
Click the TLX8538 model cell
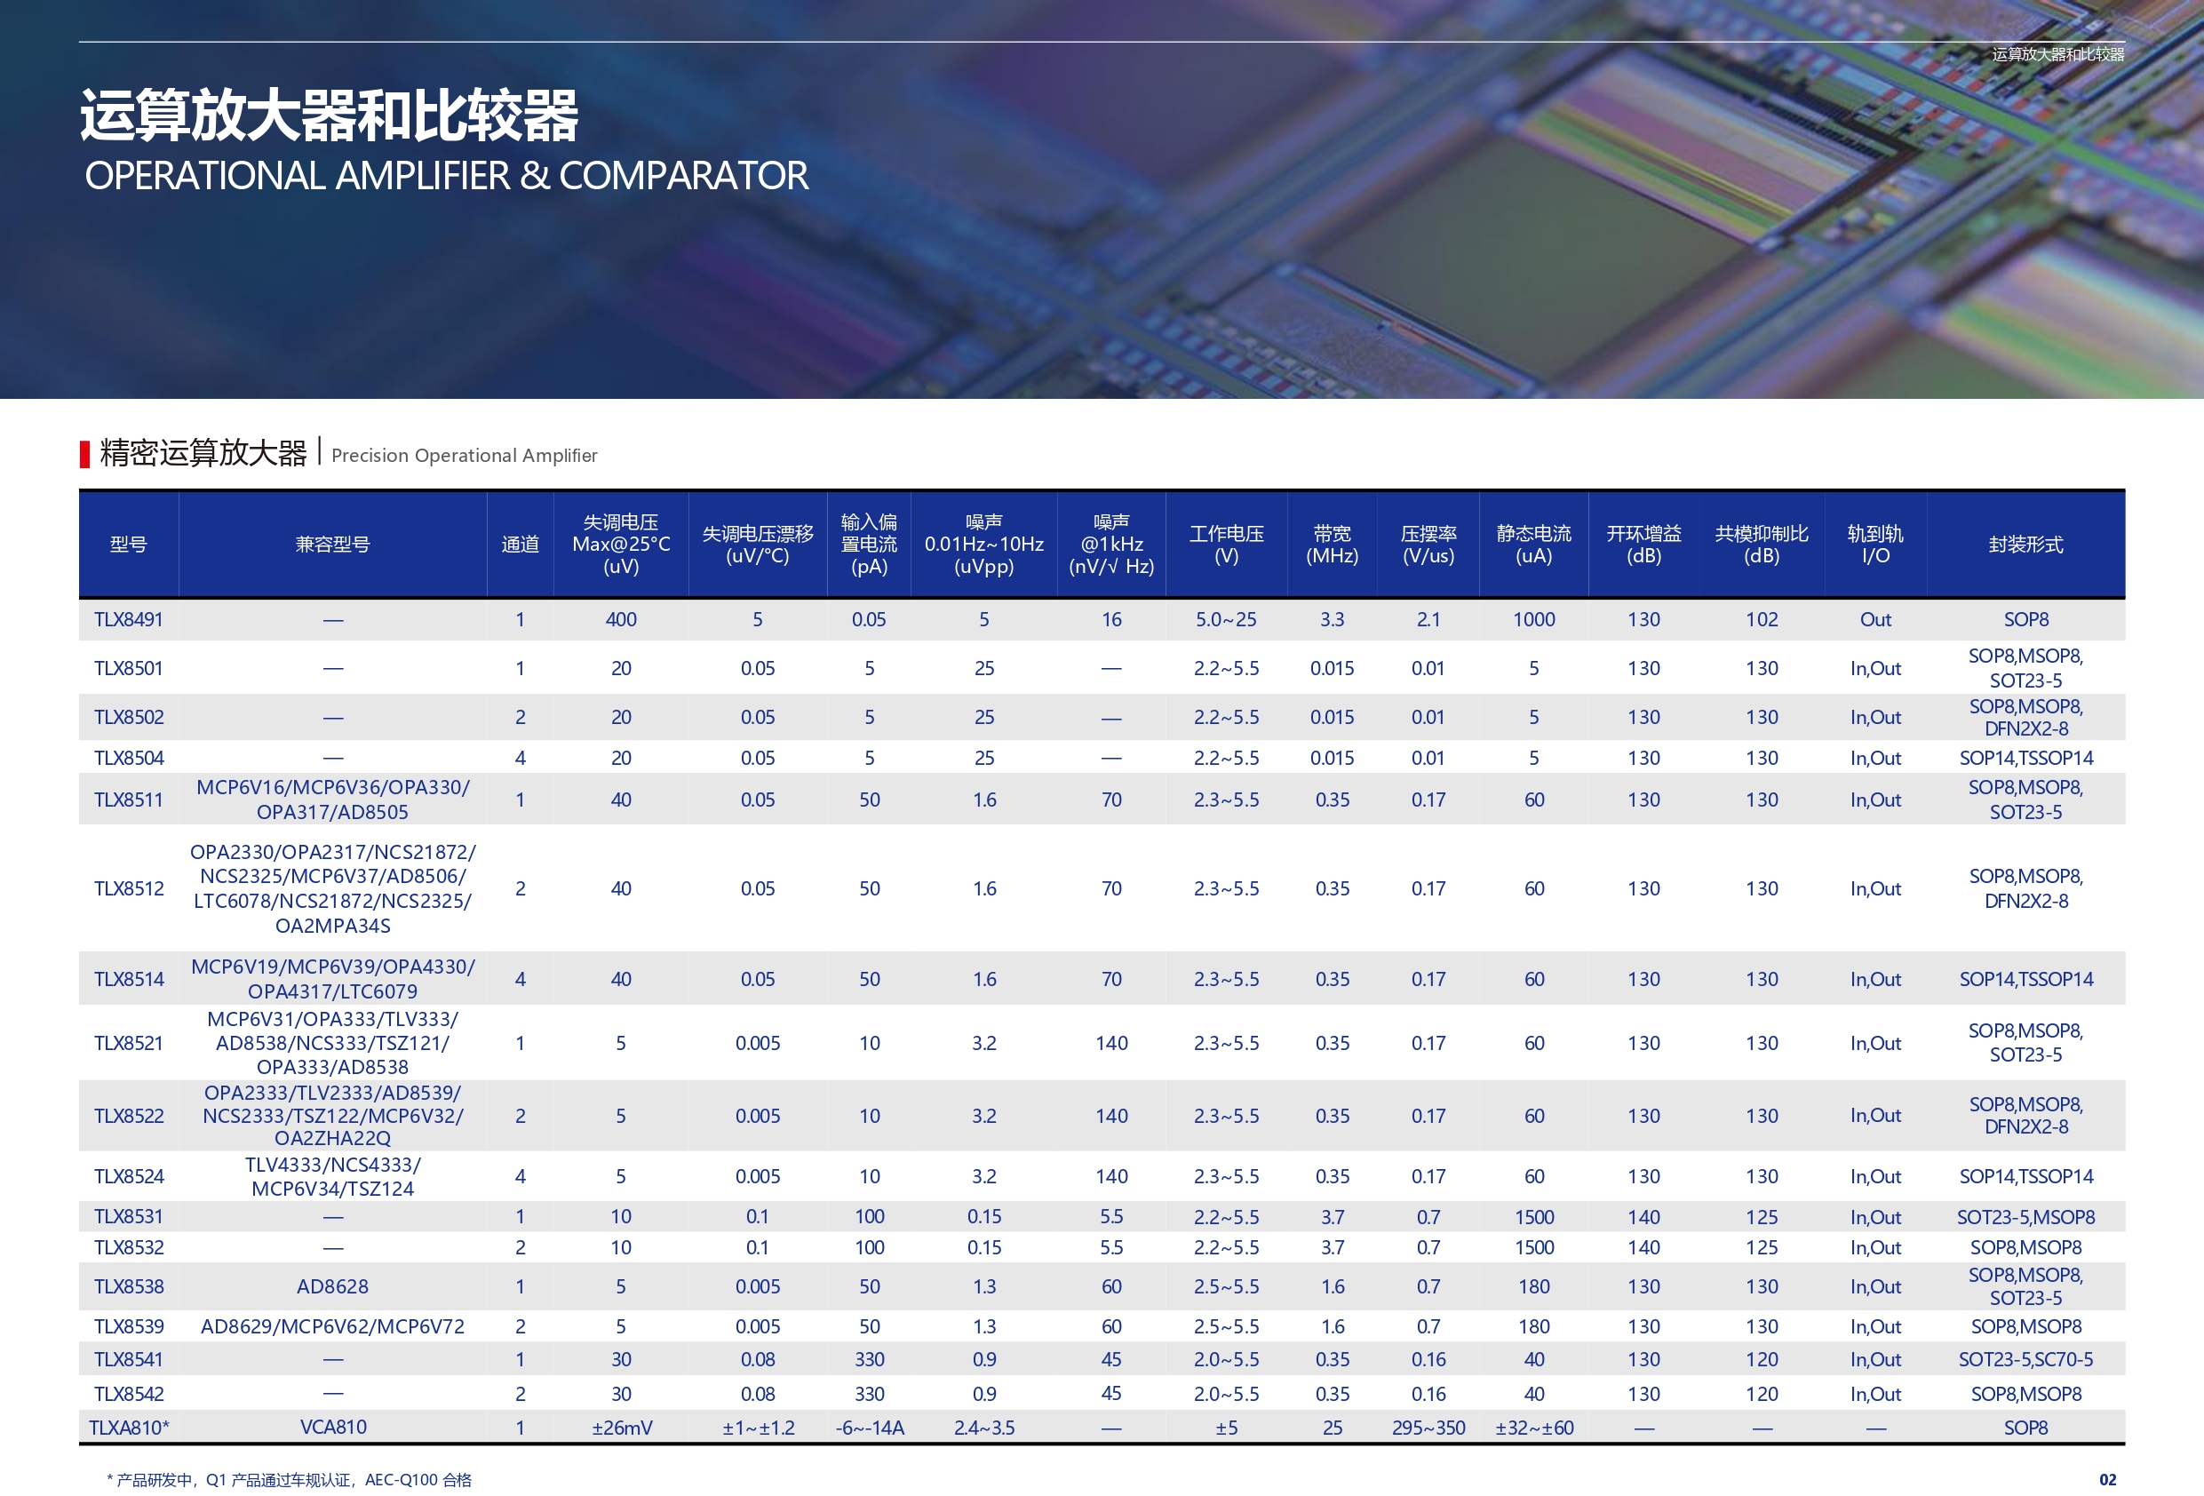pos(128,1286)
